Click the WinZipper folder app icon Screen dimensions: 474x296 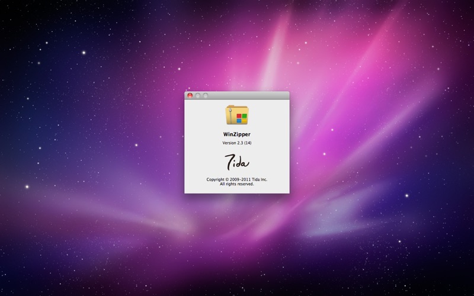click(236, 115)
